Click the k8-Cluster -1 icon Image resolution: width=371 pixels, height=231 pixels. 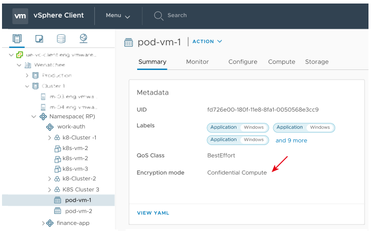pyautogui.click(x=57, y=138)
